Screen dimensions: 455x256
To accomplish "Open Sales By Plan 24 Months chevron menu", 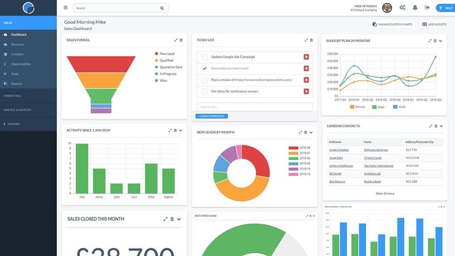I will [440, 41].
